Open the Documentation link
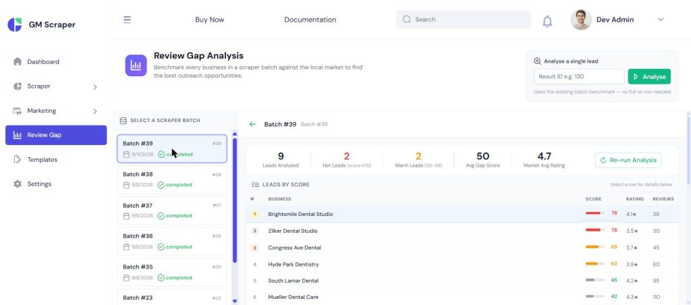 pos(310,20)
